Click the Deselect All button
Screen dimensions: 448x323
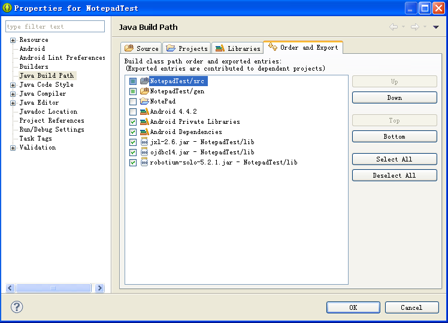[x=394, y=175]
